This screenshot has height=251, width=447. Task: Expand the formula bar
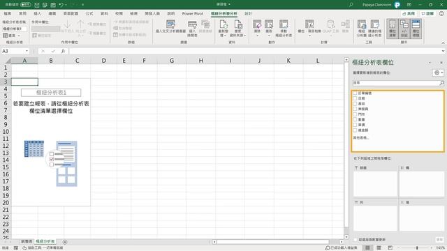coord(443,51)
